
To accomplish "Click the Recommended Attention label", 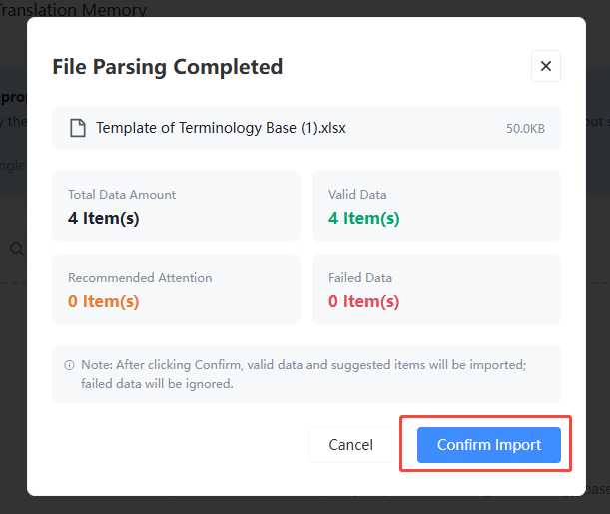I will tap(140, 278).
